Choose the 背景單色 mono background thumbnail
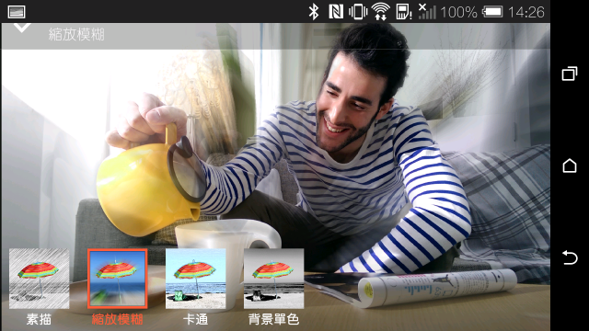The width and height of the screenshot is (589, 331). pos(274,279)
